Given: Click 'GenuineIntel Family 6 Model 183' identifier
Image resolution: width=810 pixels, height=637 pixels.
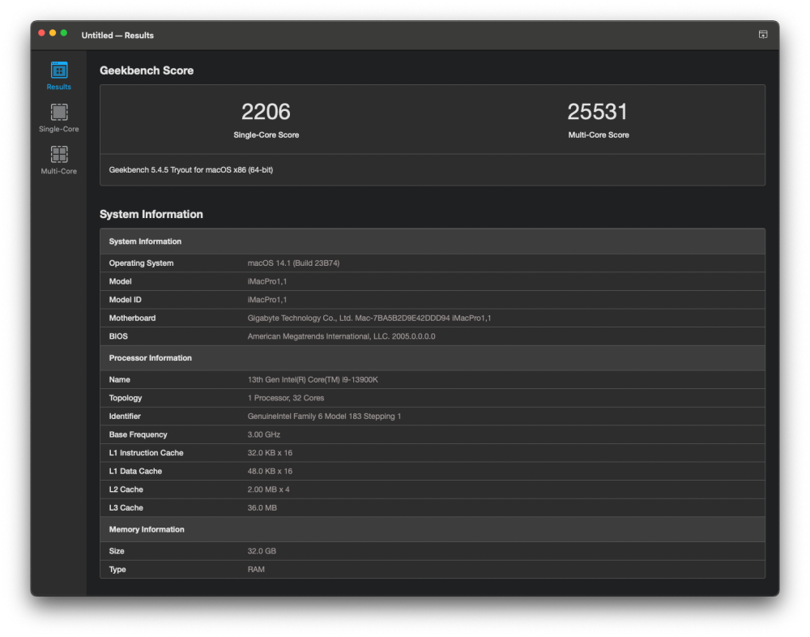Looking at the screenshot, I should point(324,417).
